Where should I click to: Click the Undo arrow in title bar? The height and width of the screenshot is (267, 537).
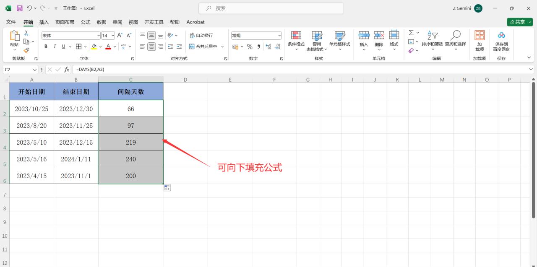[x=29, y=8]
